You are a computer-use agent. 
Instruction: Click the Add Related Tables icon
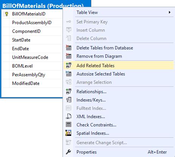pyautogui.click(x=69, y=65)
